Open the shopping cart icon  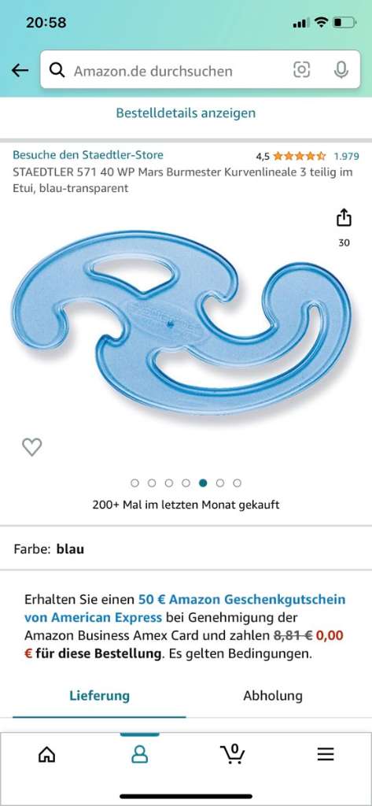click(x=232, y=753)
